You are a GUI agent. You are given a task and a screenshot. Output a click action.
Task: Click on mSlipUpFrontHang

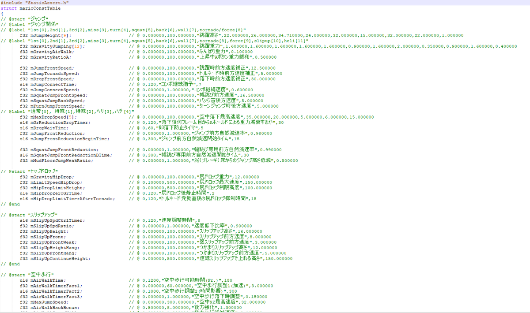coord(53,253)
